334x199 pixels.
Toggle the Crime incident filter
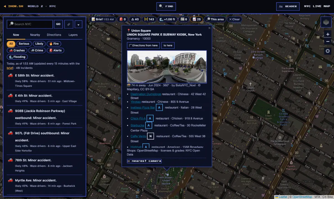(x=37, y=50)
